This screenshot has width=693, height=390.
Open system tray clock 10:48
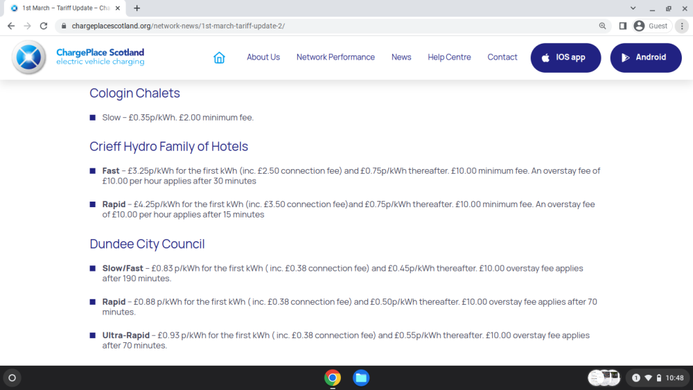(x=674, y=378)
